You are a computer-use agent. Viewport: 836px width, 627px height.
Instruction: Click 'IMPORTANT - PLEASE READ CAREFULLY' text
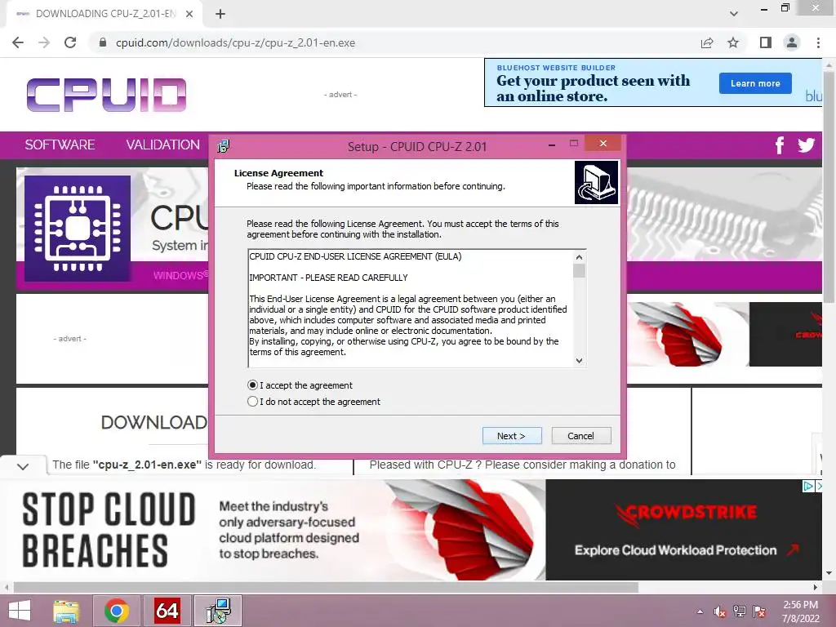coord(328,278)
